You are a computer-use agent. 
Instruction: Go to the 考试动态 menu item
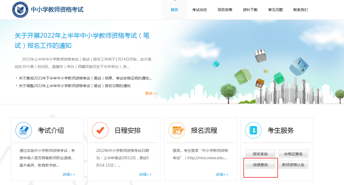point(200,10)
